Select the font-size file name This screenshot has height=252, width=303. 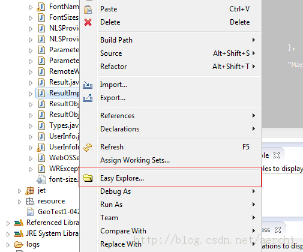[x=64, y=179]
